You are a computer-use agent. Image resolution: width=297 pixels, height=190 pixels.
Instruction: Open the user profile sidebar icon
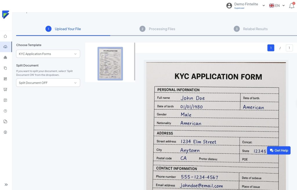5,132
